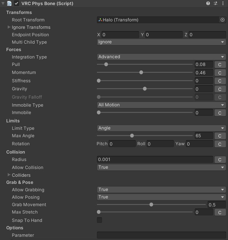Viewport: 228px width, 240px height.
Task: Open the Limit Type dropdown
Action: coord(161,128)
